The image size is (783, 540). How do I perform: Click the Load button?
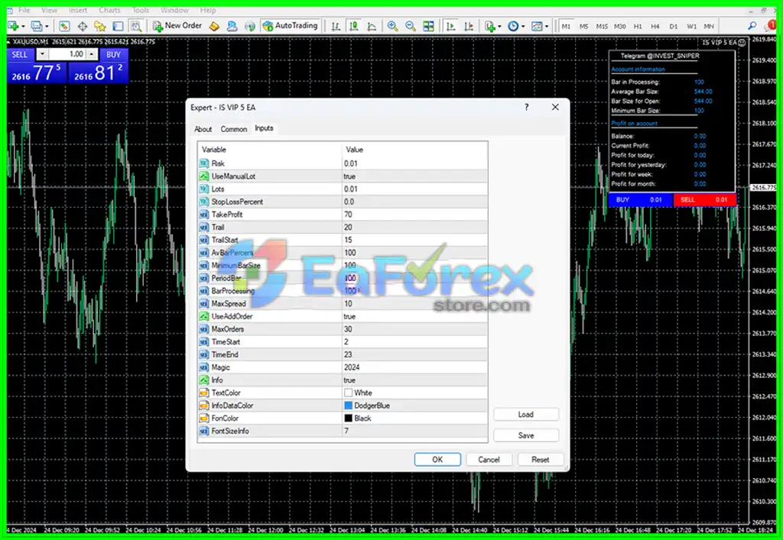pos(526,414)
